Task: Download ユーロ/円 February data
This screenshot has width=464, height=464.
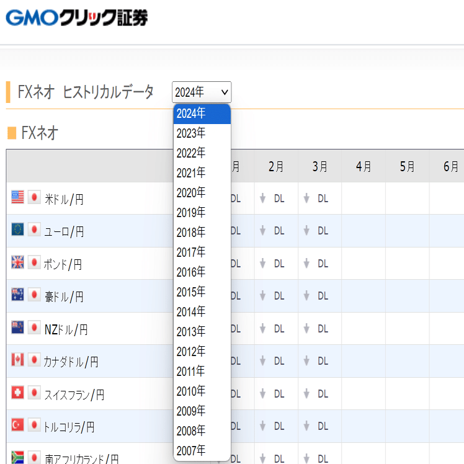Action: point(272,231)
